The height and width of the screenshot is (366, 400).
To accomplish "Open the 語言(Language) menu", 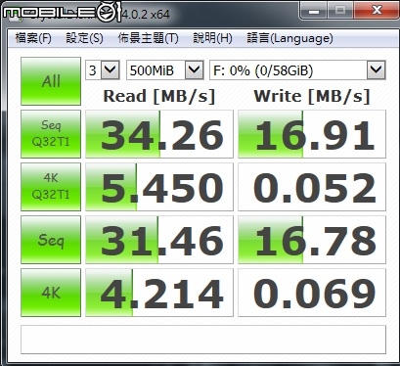I will [x=289, y=38].
